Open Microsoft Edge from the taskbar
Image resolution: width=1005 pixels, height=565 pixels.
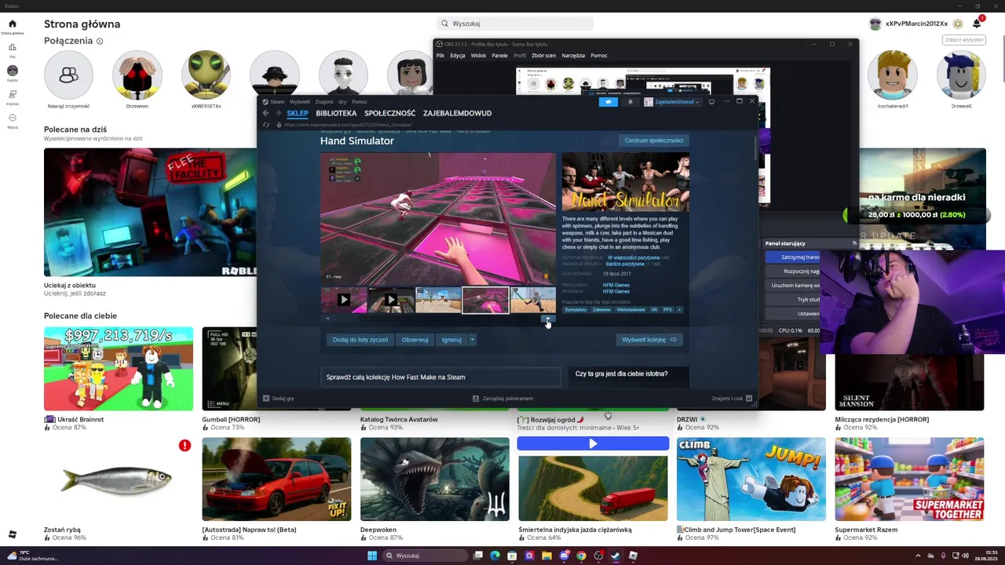tap(495, 556)
